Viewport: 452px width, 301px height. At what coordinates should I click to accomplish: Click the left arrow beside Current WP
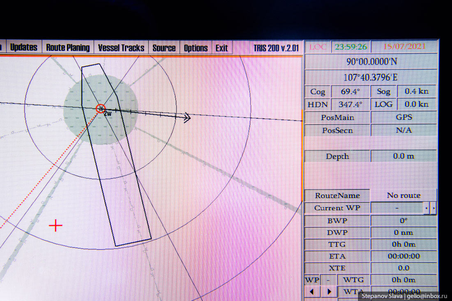426,208
